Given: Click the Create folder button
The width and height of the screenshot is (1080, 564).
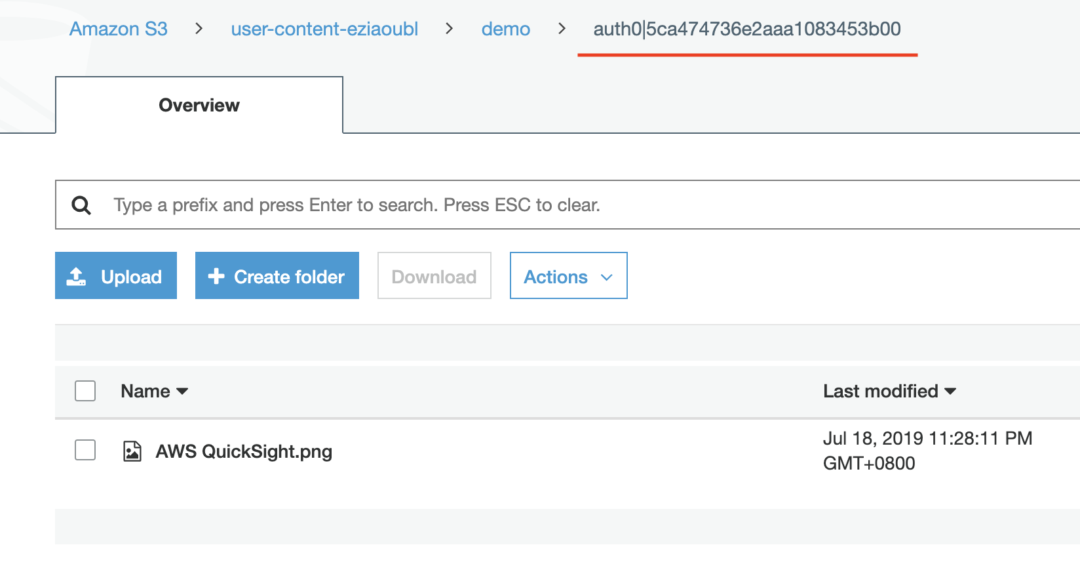Looking at the screenshot, I should coord(277,276).
